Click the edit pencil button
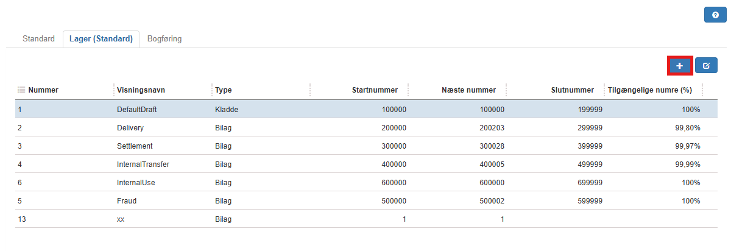This screenshot has height=251, width=731. coord(706,65)
